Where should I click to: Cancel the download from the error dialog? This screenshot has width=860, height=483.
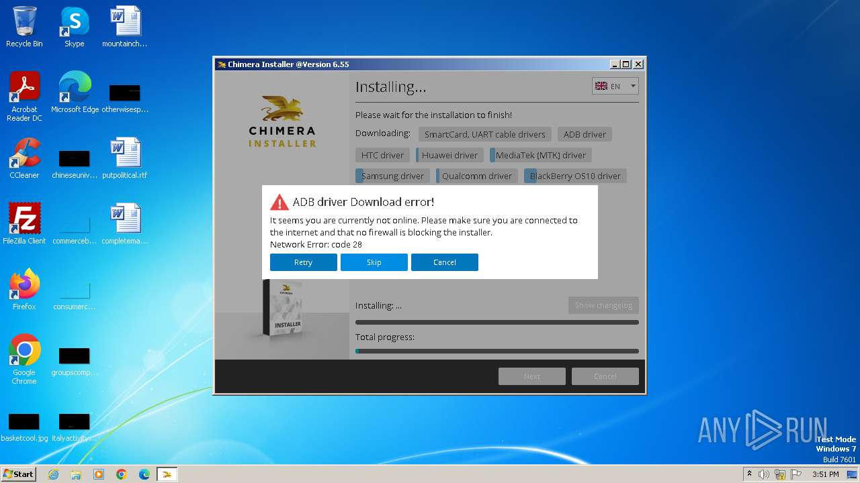point(444,262)
